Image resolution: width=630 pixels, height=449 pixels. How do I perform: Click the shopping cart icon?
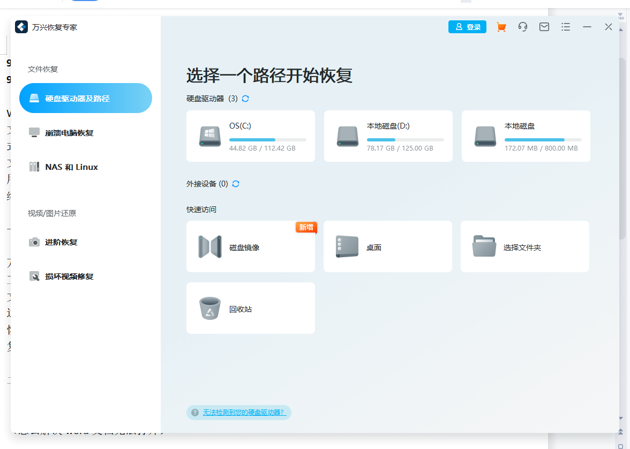click(x=501, y=26)
